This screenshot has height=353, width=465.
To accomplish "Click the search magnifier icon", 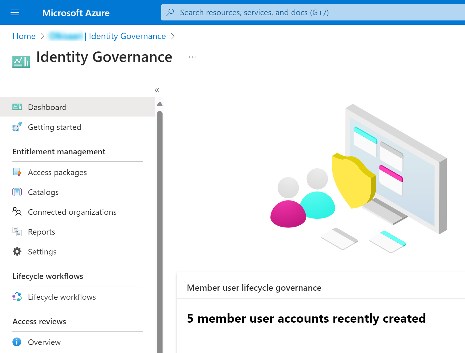I will click(170, 12).
